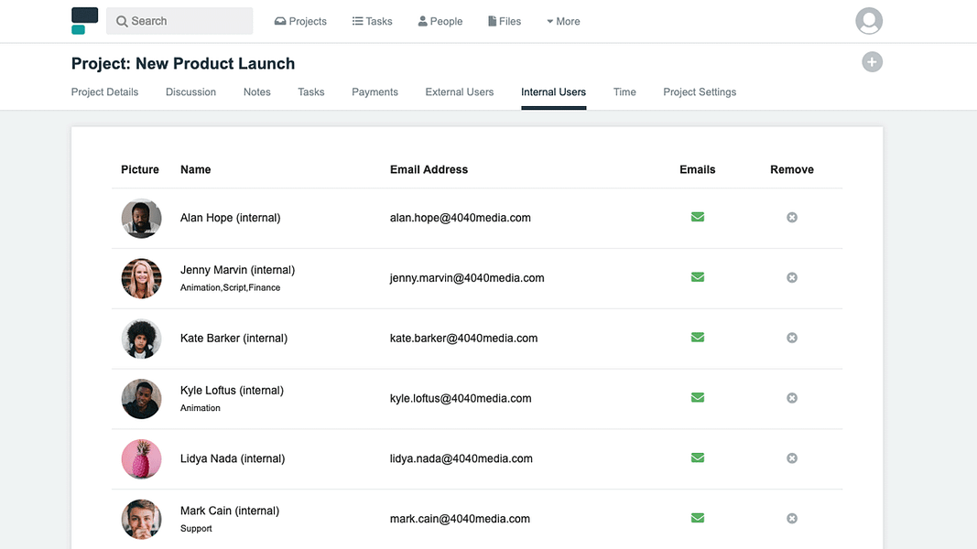977x549 pixels.
Task: Click jenny.marvin@4040media.com email
Action: click(x=467, y=278)
